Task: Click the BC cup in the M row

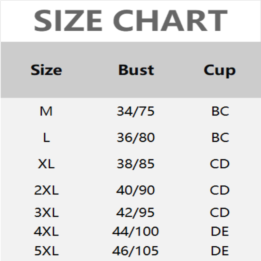Action: (x=220, y=112)
